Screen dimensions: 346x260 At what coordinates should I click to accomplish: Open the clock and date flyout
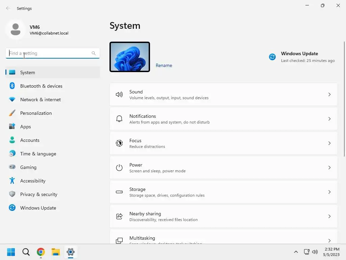pos(332,252)
